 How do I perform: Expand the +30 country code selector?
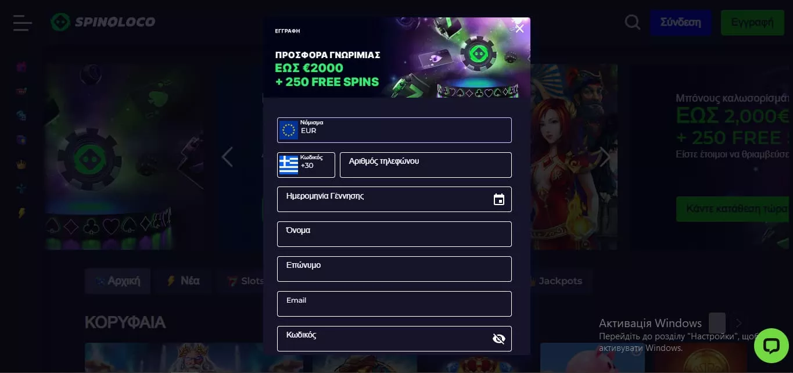(x=306, y=165)
